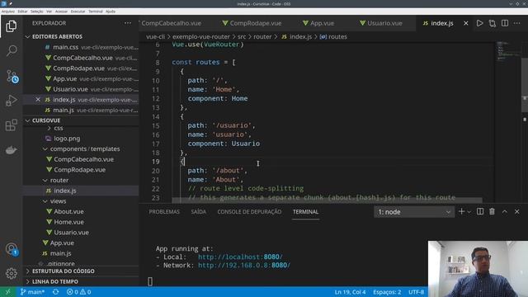The image size is (528, 297).
Task: Open the Accounts icon with badge
Action: coord(12,249)
